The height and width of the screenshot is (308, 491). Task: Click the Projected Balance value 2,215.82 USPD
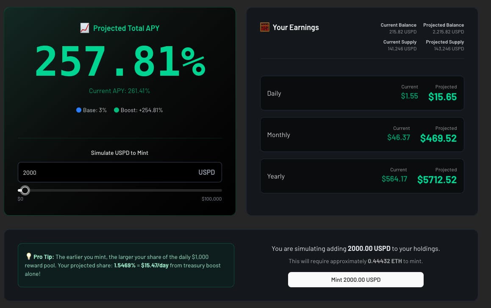tap(448, 32)
